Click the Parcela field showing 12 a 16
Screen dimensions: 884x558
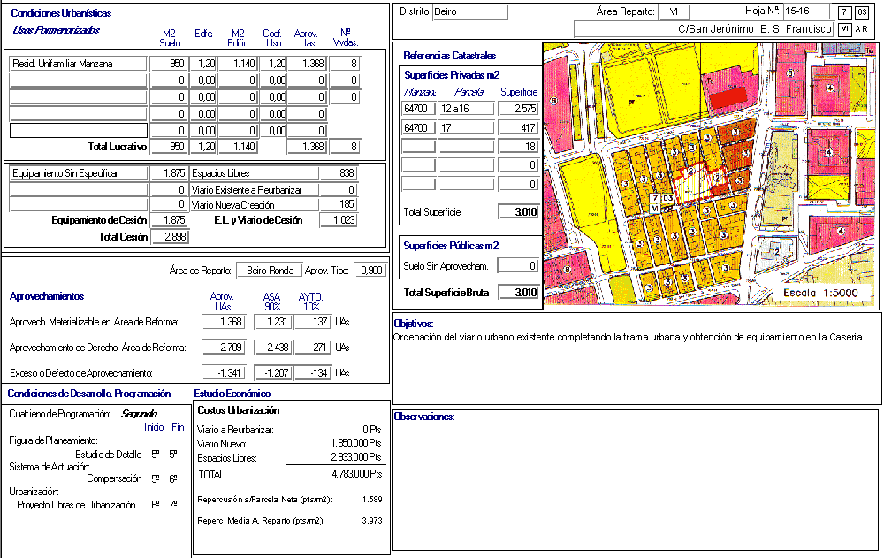466,108
